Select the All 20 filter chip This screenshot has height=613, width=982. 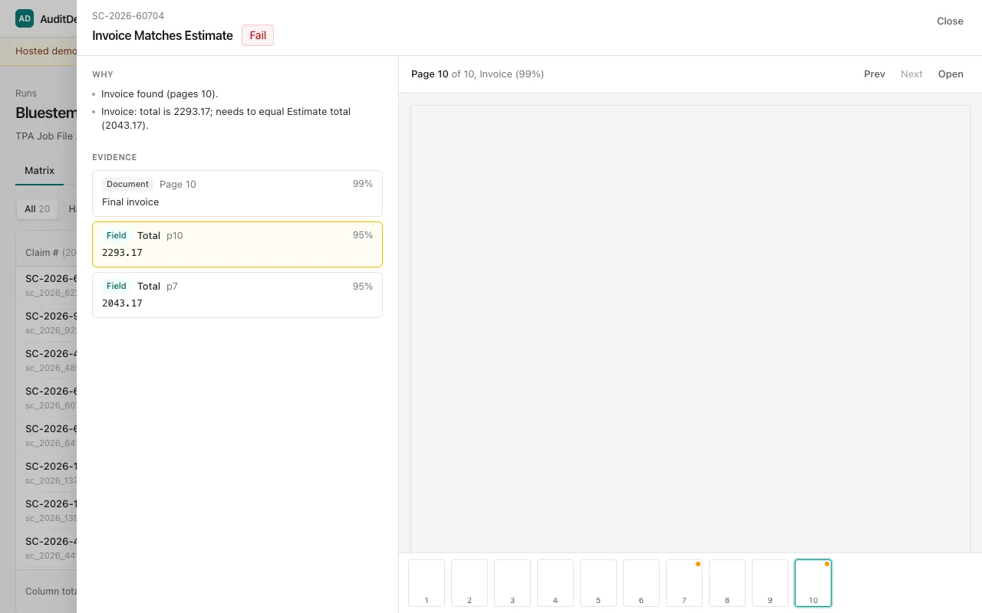coord(37,209)
